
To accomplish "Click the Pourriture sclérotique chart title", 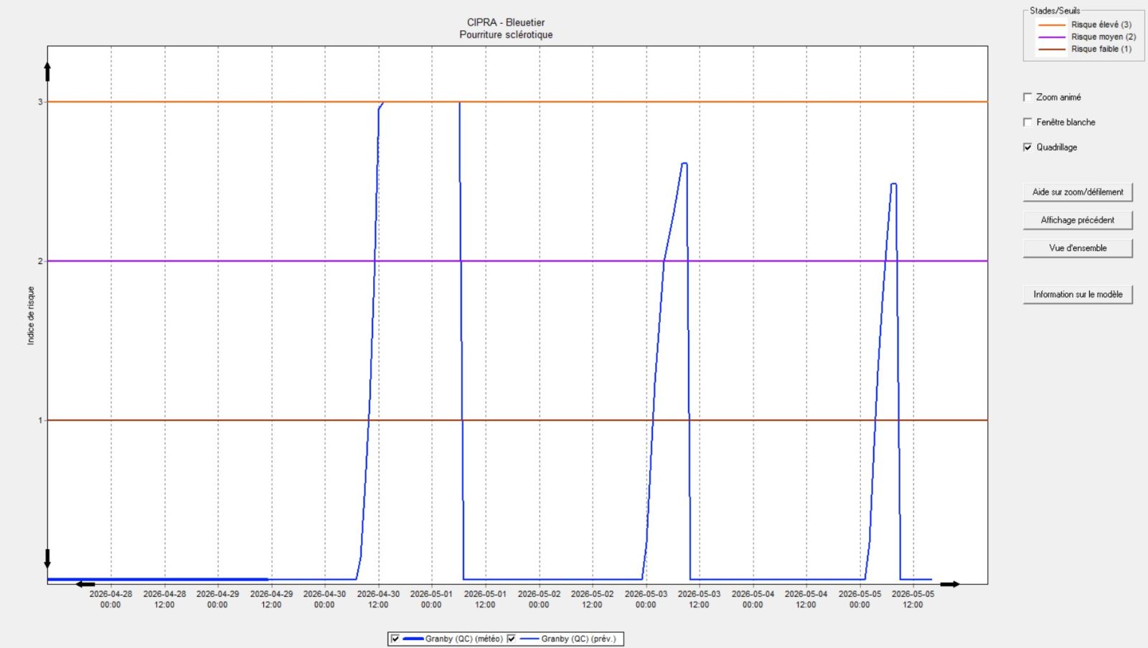I will 506,34.
